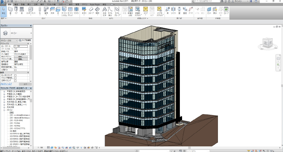Click the サインイン sign-in button

click(236, 1)
